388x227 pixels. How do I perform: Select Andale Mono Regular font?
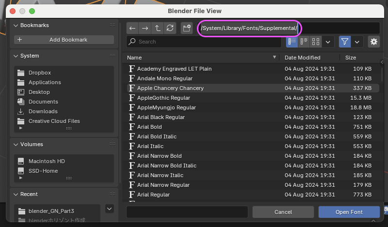point(253,78)
